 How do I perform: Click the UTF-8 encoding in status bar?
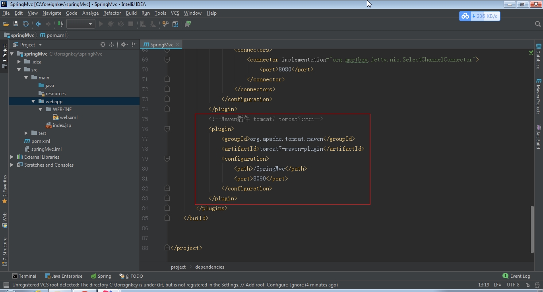[x=513, y=285]
